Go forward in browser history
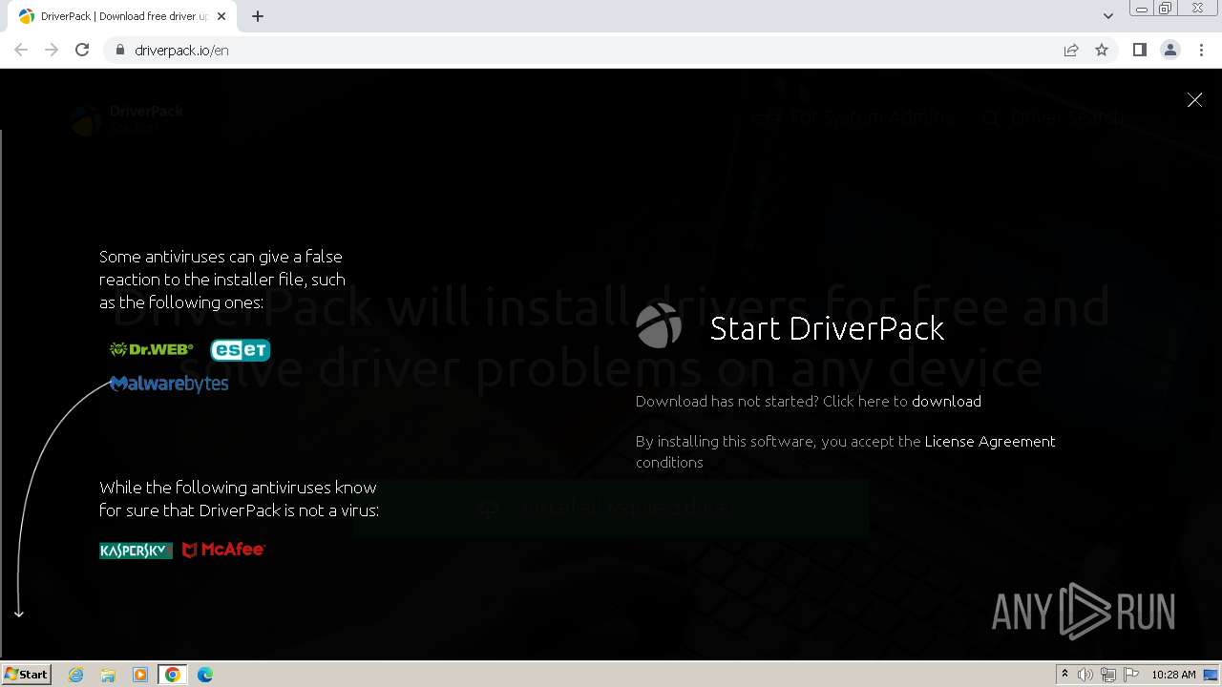This screenshot has width=1222, height=687. 52,50
